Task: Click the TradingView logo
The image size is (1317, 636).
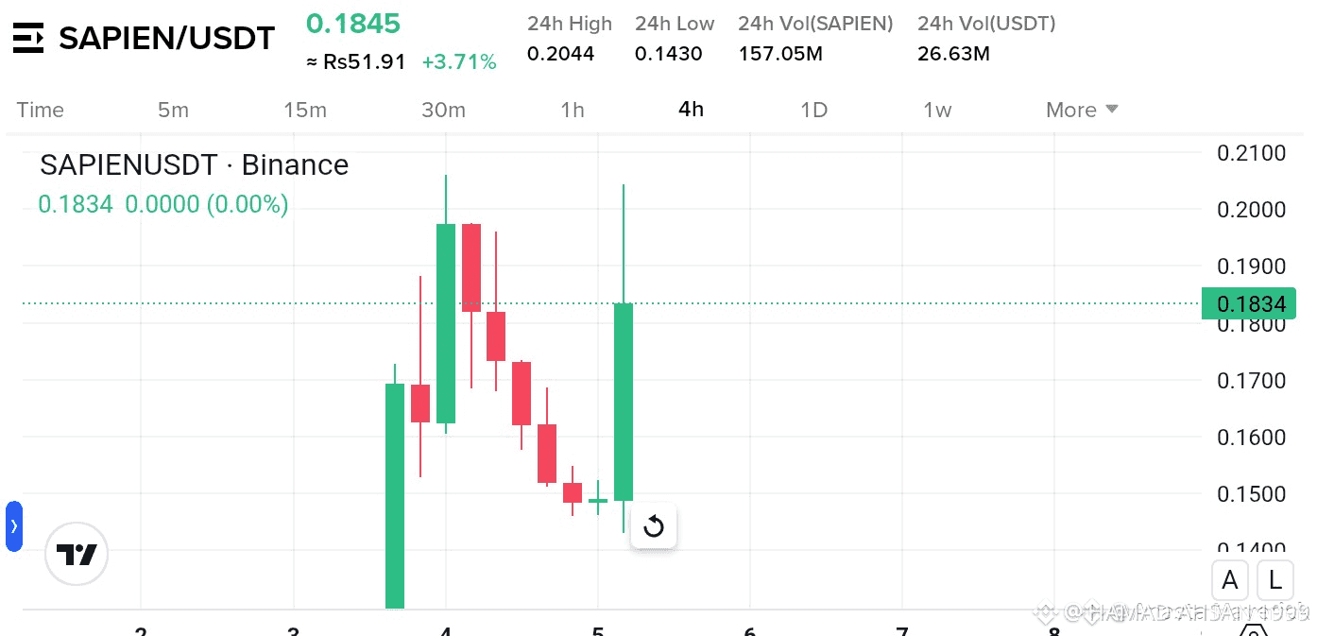Action: click(77, 555)
